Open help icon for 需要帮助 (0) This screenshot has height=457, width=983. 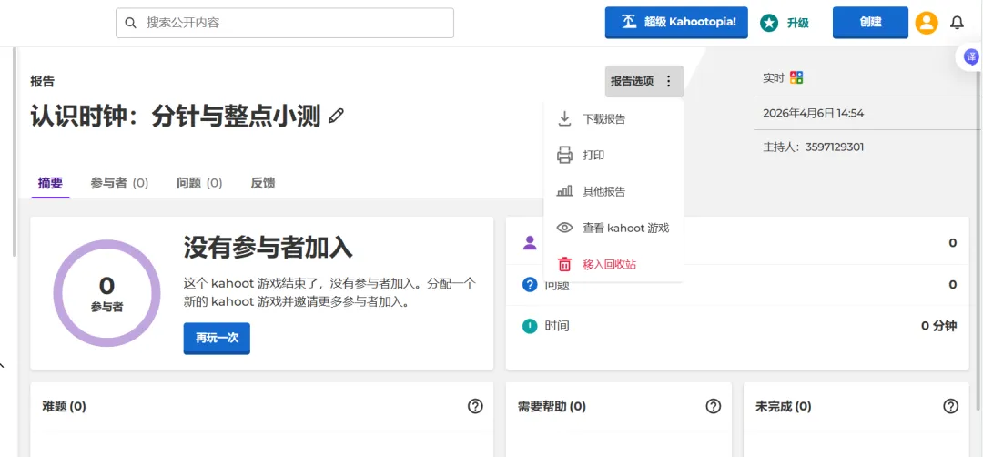[x=714, y=406]
